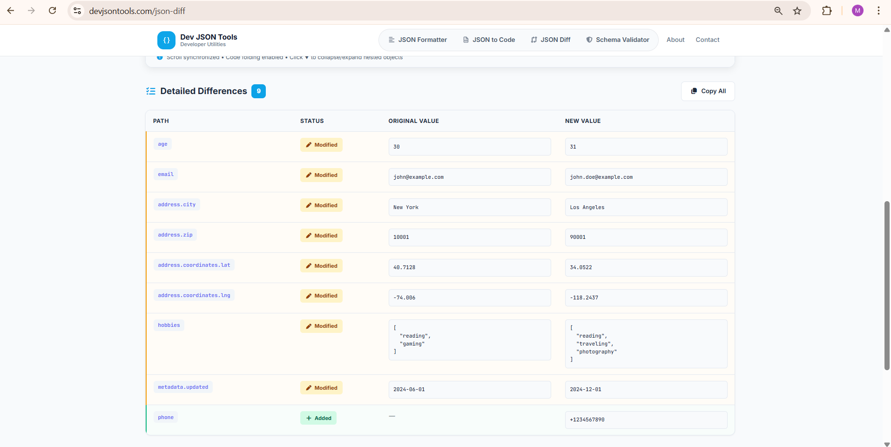Click the shield icon beside Schema Validator
This screenshot has width=891, height=447.
pyautogui.click(x=588, y=40)
